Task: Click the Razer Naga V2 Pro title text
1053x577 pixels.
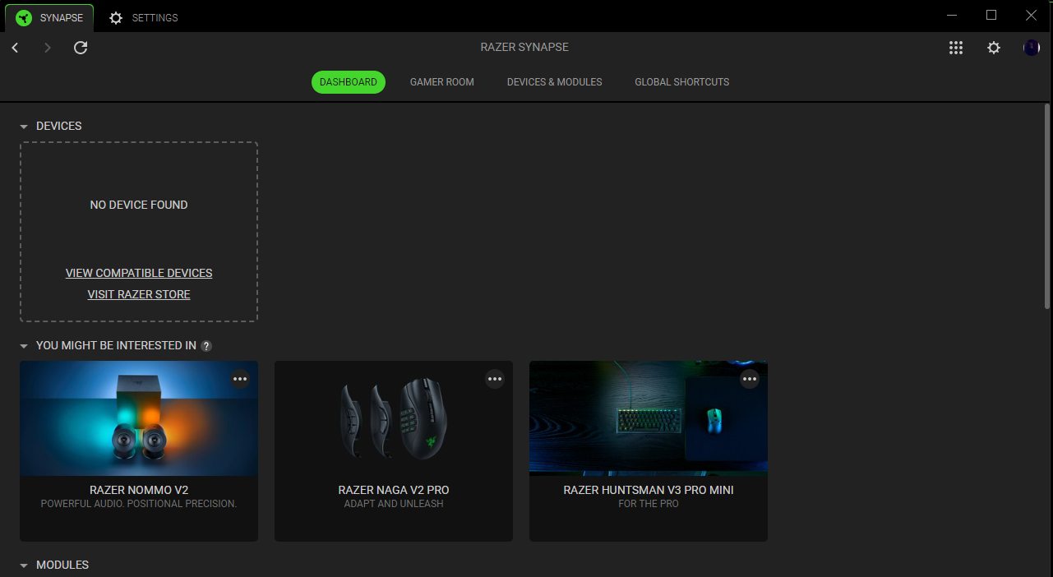Action: click(x=394, y=490)
